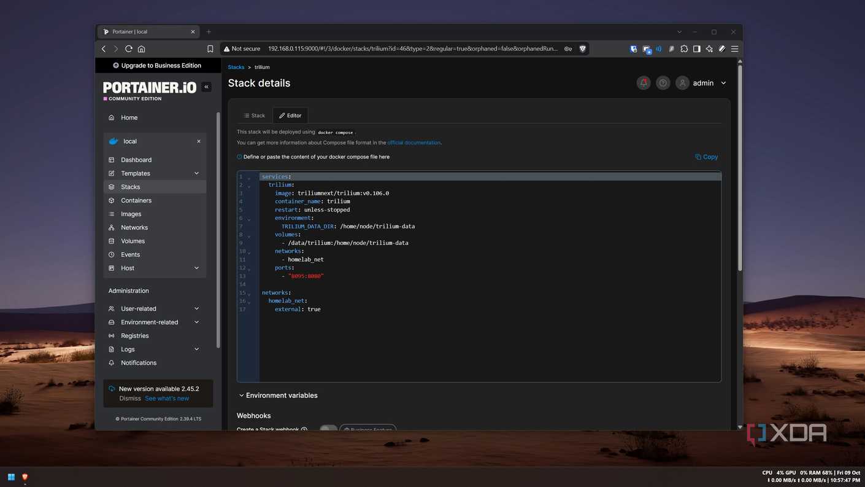Open the notifications bell in the header
This screenshot has width=865, height=487.
pos(644,83)
